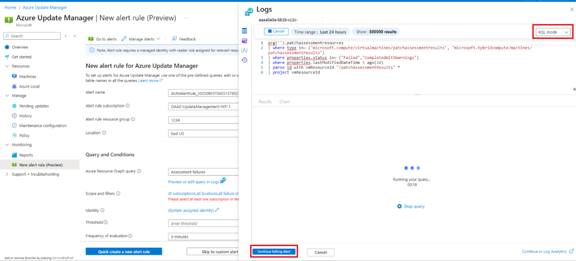The image size is (576, 261).
Task: Collapse the Manage section
Action: click(7, 96)
